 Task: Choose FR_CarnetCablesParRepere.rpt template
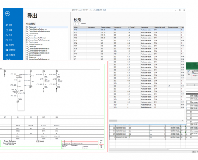coord(36,51)
